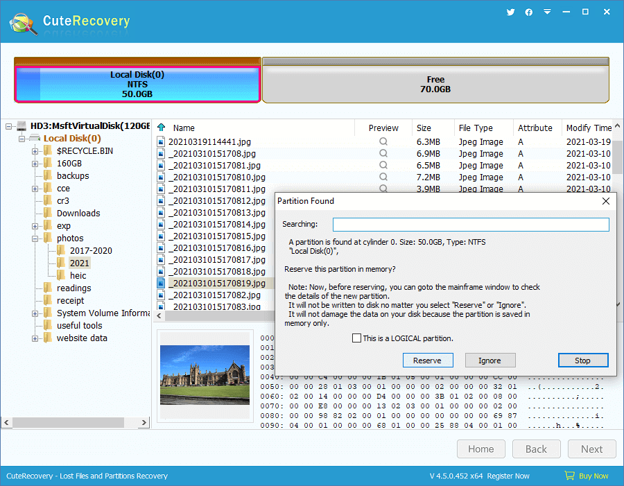The height and width of the screenshot is (486, 624).
Task: Go up one folder with the arrow
Action: pyautogui.click(x=161, y=128)
